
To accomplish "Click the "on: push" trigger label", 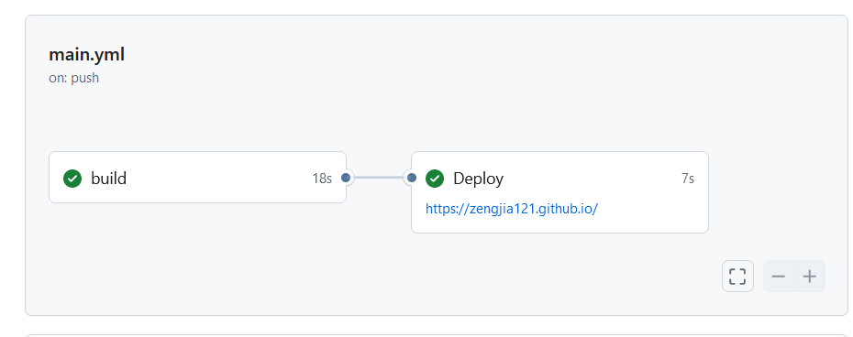I will pyautogui.click(x=74, y=78).
